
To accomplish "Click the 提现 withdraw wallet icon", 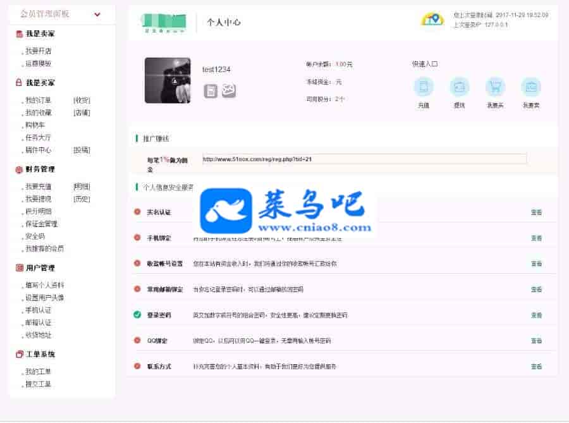I will pos(460,87).
